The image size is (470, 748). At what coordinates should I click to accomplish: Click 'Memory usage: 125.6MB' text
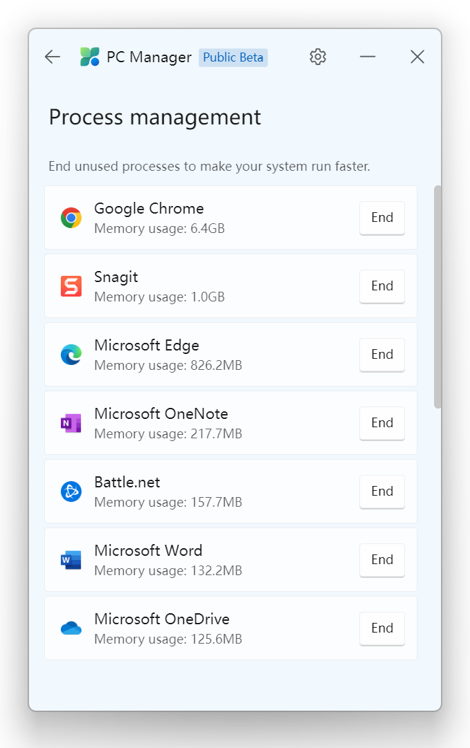pyautogui.click(x=168, y=639)
